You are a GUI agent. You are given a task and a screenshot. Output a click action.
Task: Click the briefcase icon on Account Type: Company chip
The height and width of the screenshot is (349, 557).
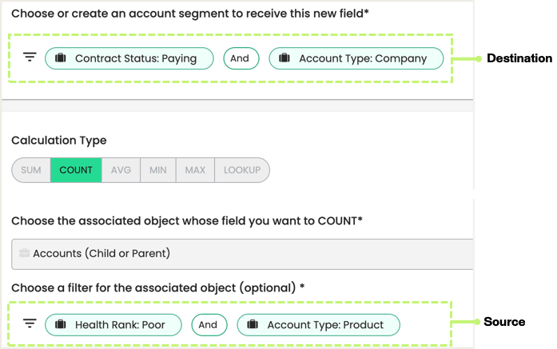tap(284, 58)
